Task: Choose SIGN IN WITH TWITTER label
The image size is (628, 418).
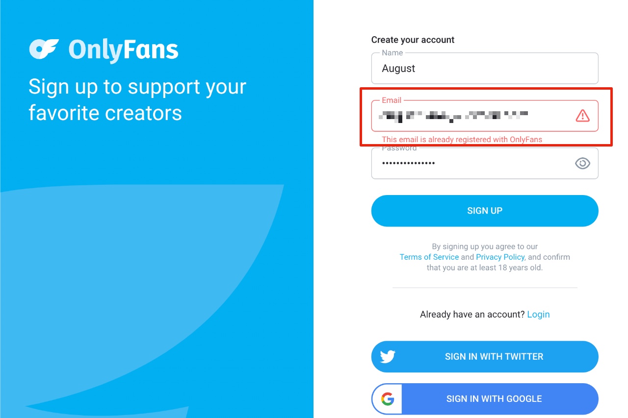Action: tap(494, 357)
